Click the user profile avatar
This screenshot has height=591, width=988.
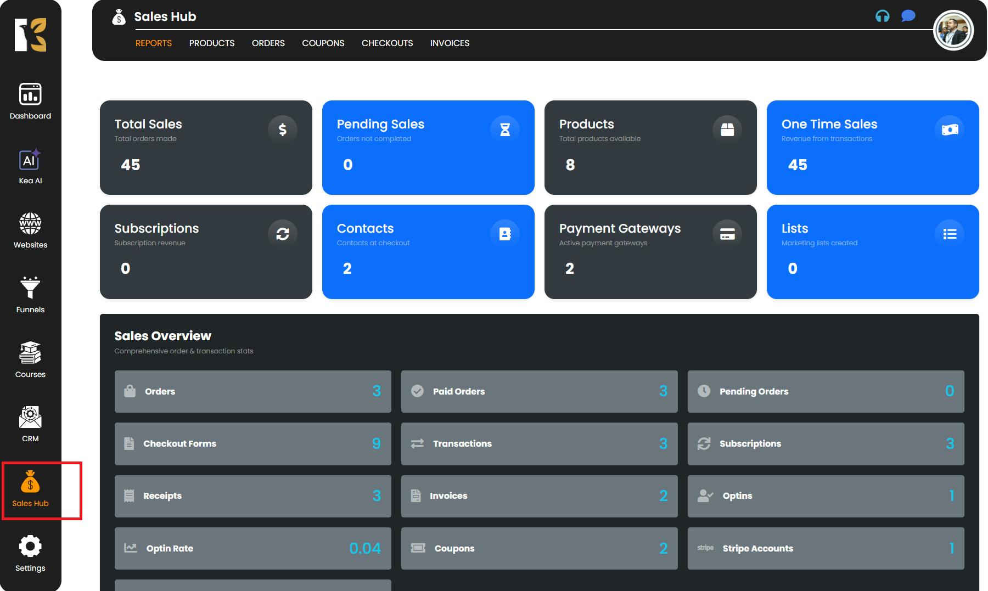pyautogui.click(x=953, y=31)
